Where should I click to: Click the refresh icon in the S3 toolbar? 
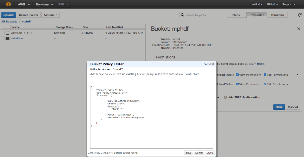coord(299,15)
